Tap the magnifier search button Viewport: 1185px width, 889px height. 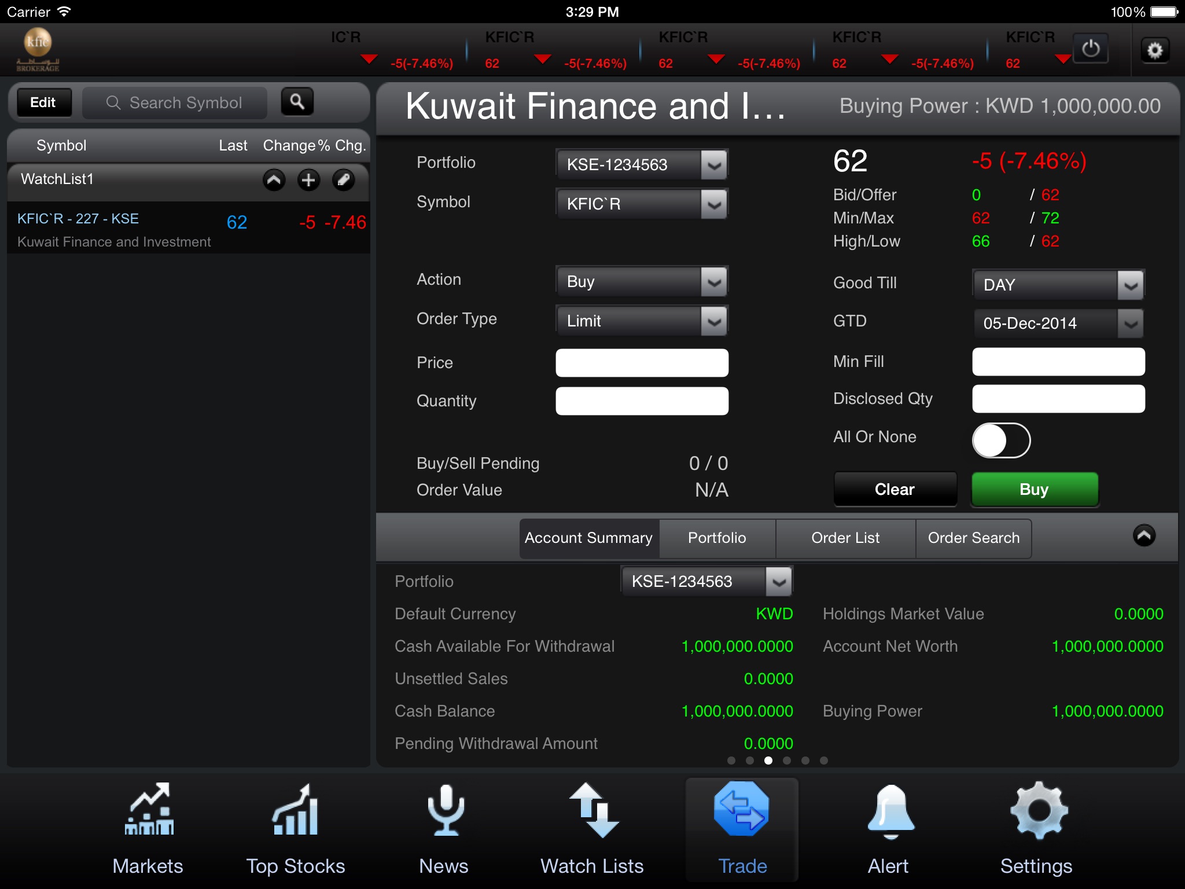(297, 102)
